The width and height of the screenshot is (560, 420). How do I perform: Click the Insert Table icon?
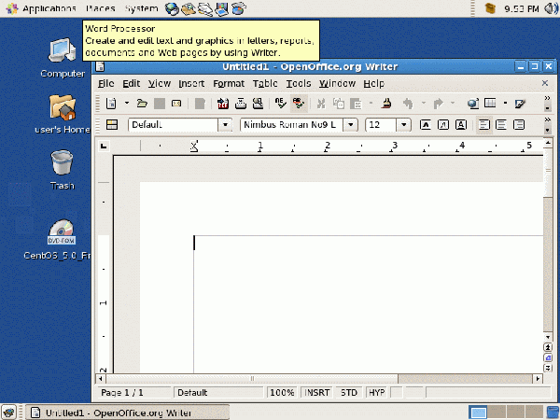click(x=490, y=104)
